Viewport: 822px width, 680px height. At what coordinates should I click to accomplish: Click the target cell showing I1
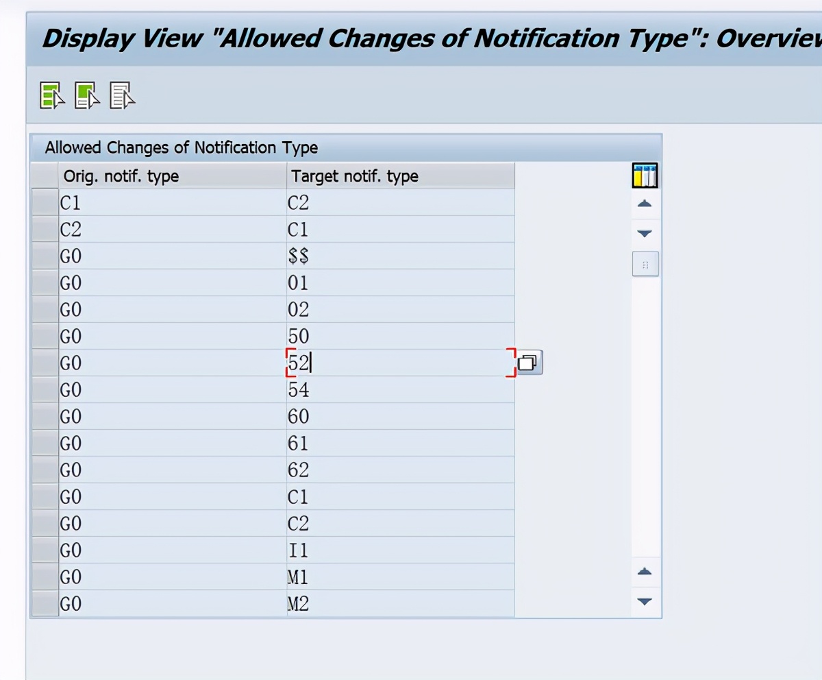tap(401, 550)
